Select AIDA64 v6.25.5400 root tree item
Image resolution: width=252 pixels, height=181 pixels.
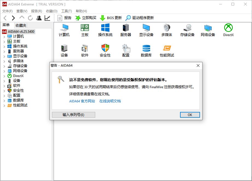click(x=19, y=32)
